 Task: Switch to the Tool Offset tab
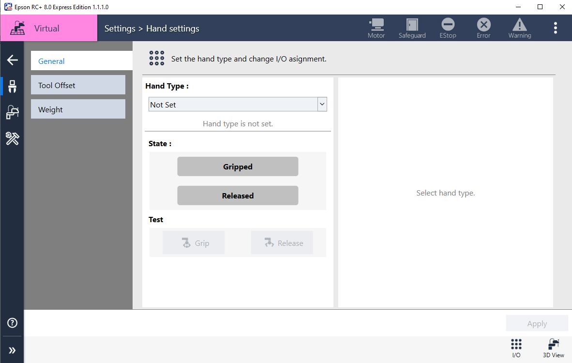click(78, 85)
